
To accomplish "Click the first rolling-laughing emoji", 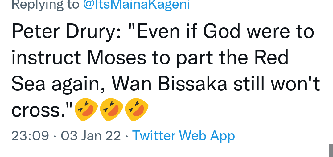I will (86, 109).
